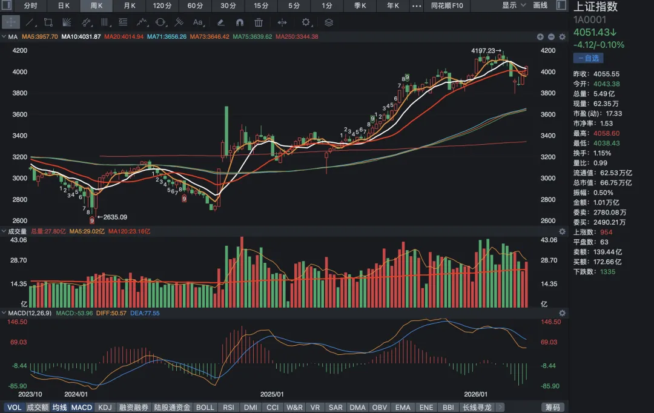The width and height of the screenshot is (654, 413).
Task: Select the 1分 timeframe tab
Action: click(327, 6)
